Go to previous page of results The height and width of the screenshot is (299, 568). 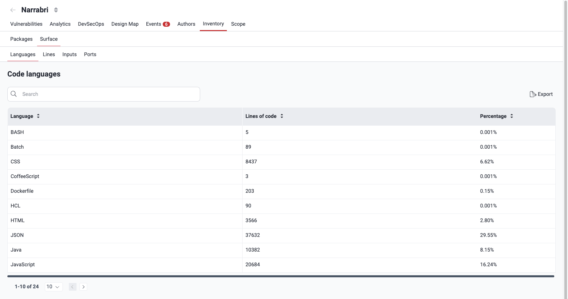[x=73, y=287]
